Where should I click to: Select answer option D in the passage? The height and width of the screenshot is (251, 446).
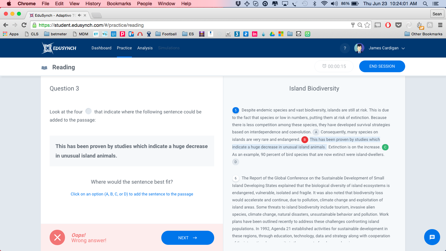pyautogui.click(x=236, y=161)
